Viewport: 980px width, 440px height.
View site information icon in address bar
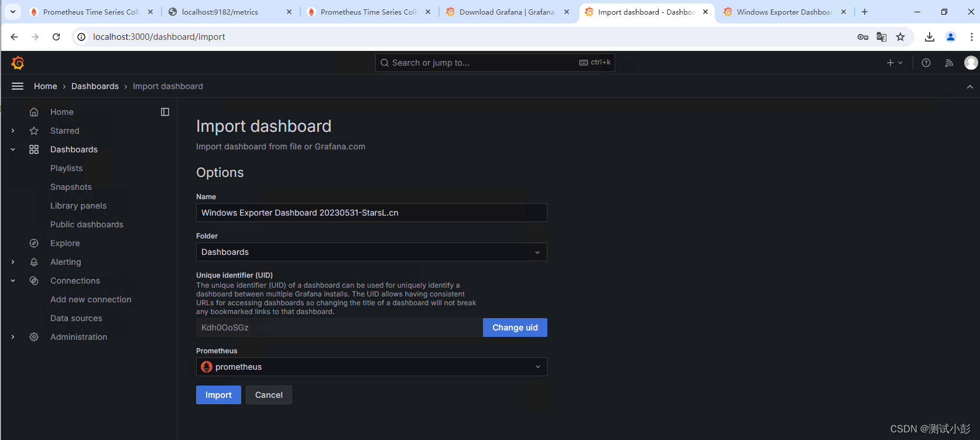(81, 37)
